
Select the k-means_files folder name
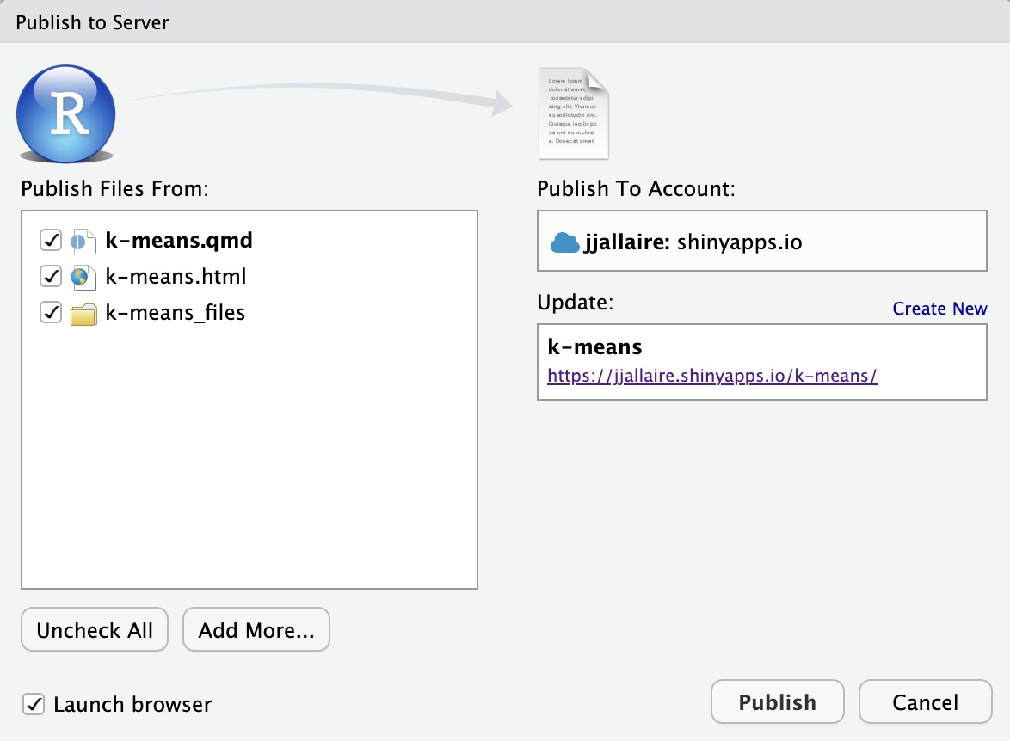(176, 313)
